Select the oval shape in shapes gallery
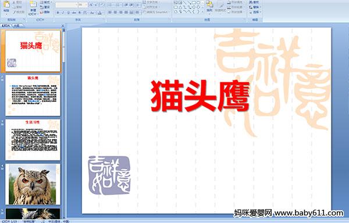 pos(198,3)
